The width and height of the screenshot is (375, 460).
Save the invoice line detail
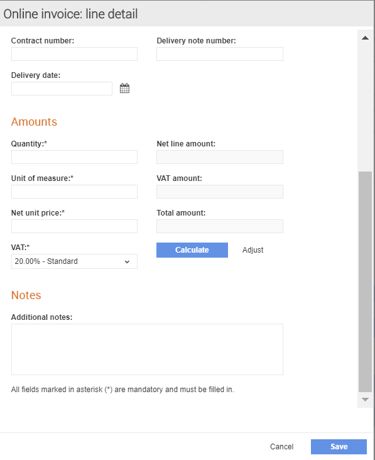click(339, 447)
